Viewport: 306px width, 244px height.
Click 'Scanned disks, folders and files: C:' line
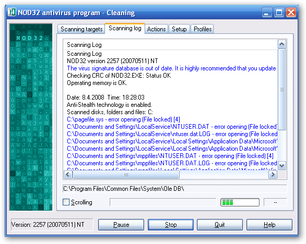[110, 112]
